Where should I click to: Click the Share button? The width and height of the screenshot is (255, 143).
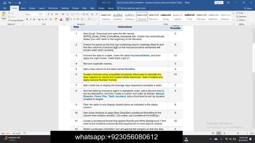pyautogui.click(x=248, y=8)
